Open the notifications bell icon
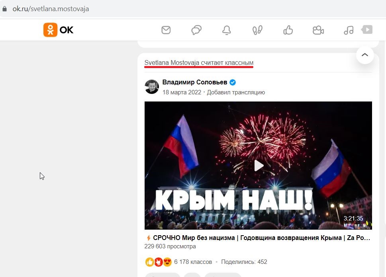 click(227, 30)
